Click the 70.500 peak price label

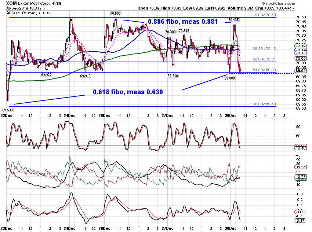pos(115,14)
